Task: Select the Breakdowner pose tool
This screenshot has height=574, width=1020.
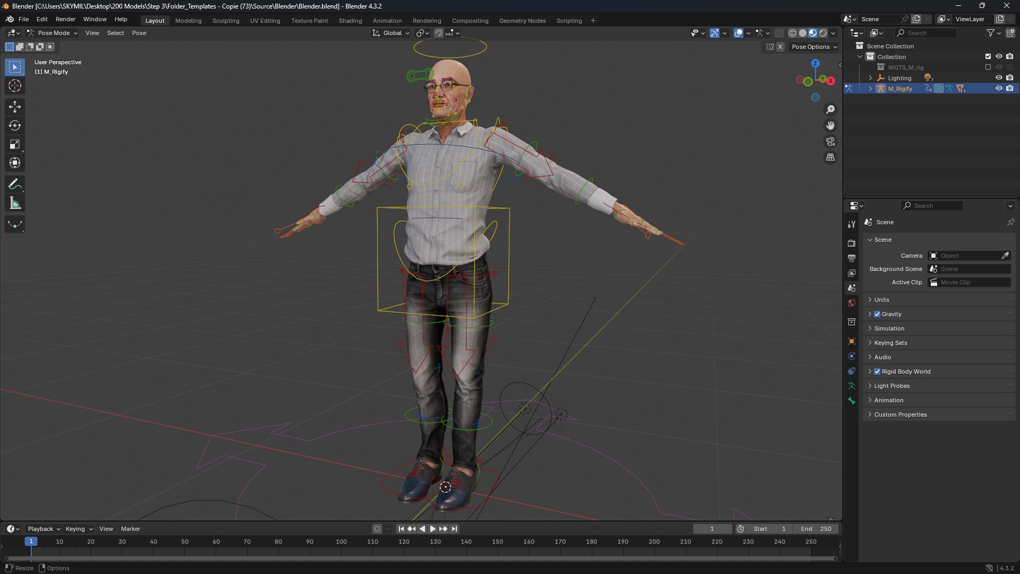Action: pos(15,224)
